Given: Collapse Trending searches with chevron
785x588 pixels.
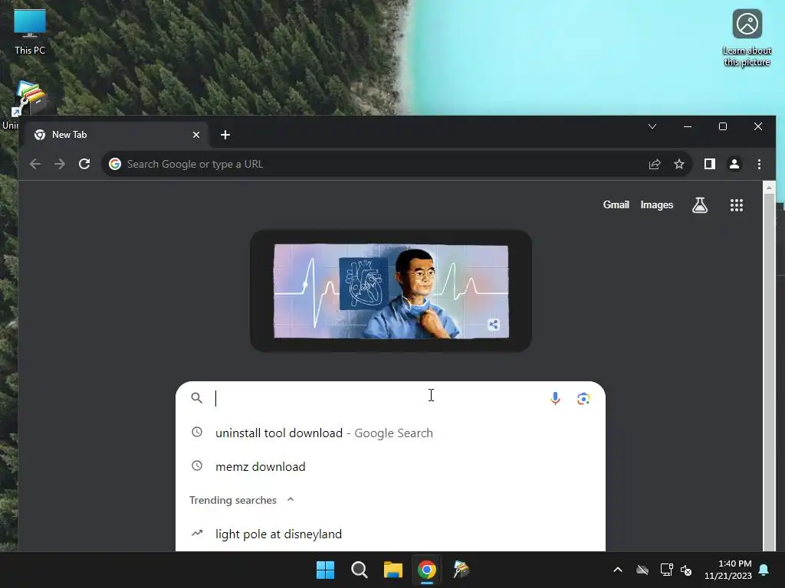Looking at the screenshot, I should click(x=291, y=499).
